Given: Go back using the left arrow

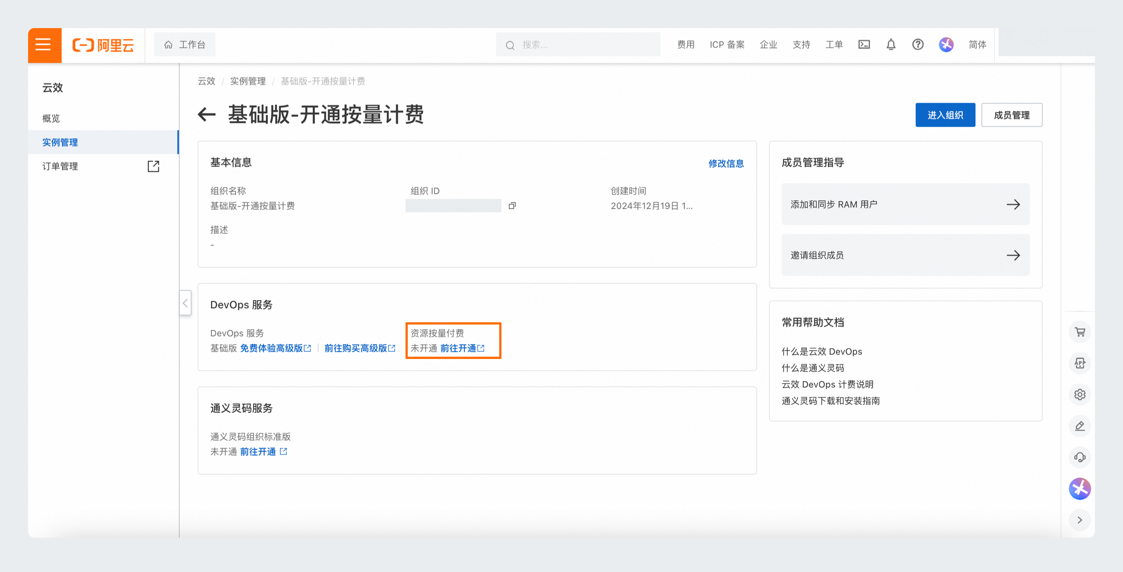Looking at the screenshot, I should click(x=207, y=115).
